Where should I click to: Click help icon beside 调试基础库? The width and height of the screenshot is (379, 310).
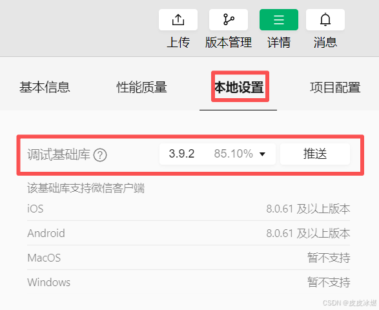click(100, 155)
